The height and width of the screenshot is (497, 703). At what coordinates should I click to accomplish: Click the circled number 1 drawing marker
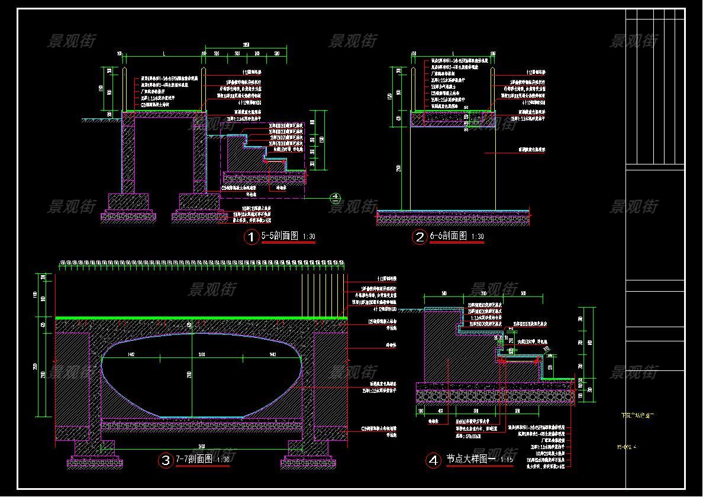tap(251, 237)
